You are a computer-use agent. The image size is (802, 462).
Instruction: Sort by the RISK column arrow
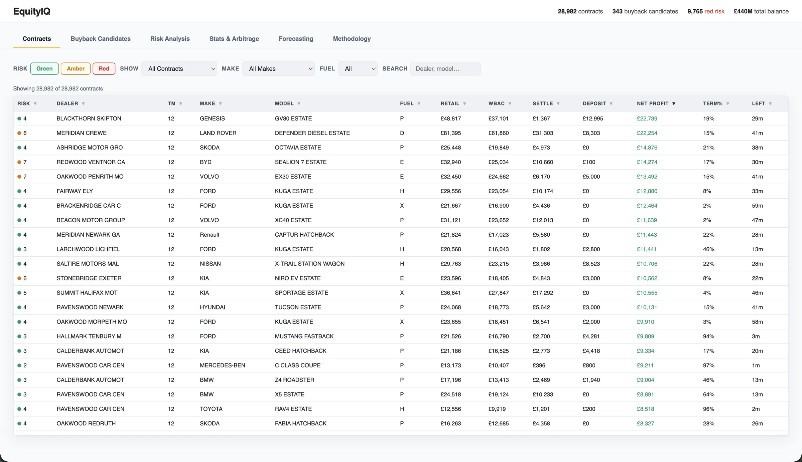tap(35, 104)
